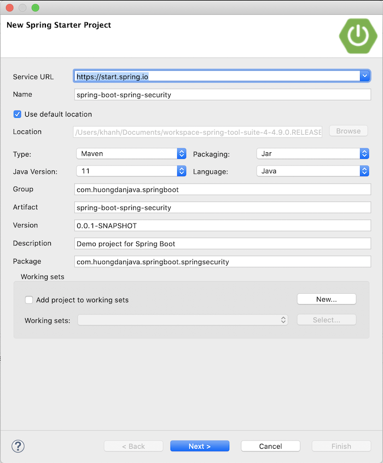Expand the Java Version dropdown

[x=181, y=171]
